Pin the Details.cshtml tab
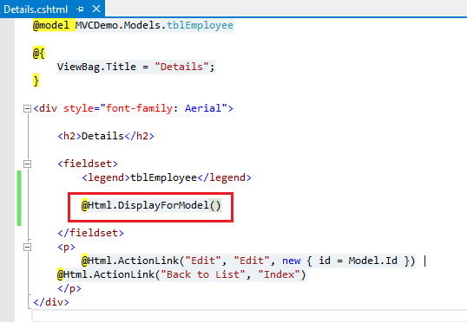Image resolution: width=467 pixels, height=322 pixels. point(80,10)
